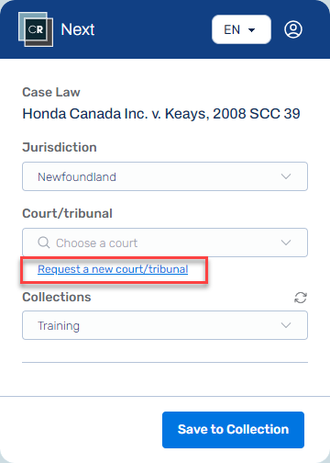
Task: Refresh the Collections list
Action: [301, 298]
